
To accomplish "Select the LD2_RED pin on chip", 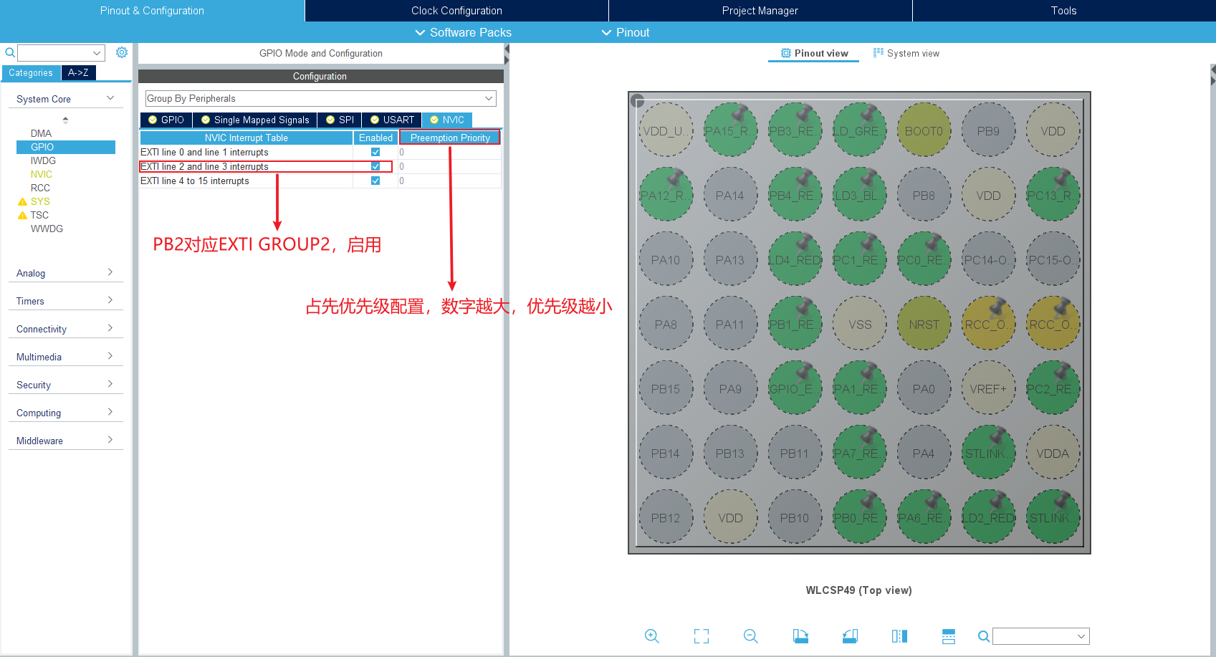I will pos(988,517).
